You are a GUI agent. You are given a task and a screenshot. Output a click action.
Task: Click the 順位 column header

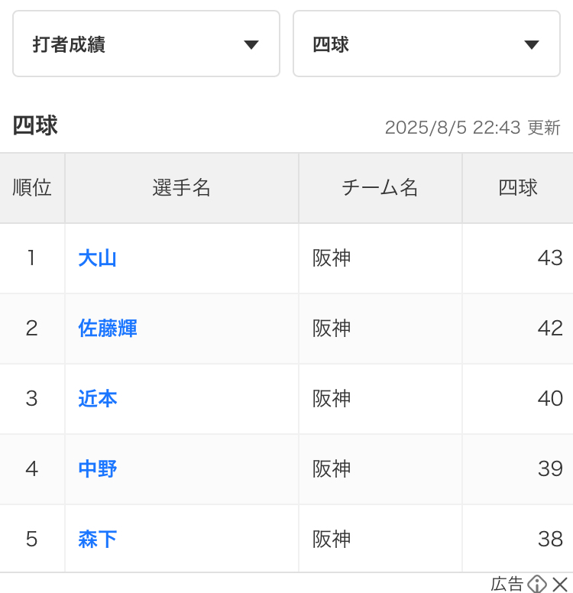pyautogui.click(x=32, y=188)
